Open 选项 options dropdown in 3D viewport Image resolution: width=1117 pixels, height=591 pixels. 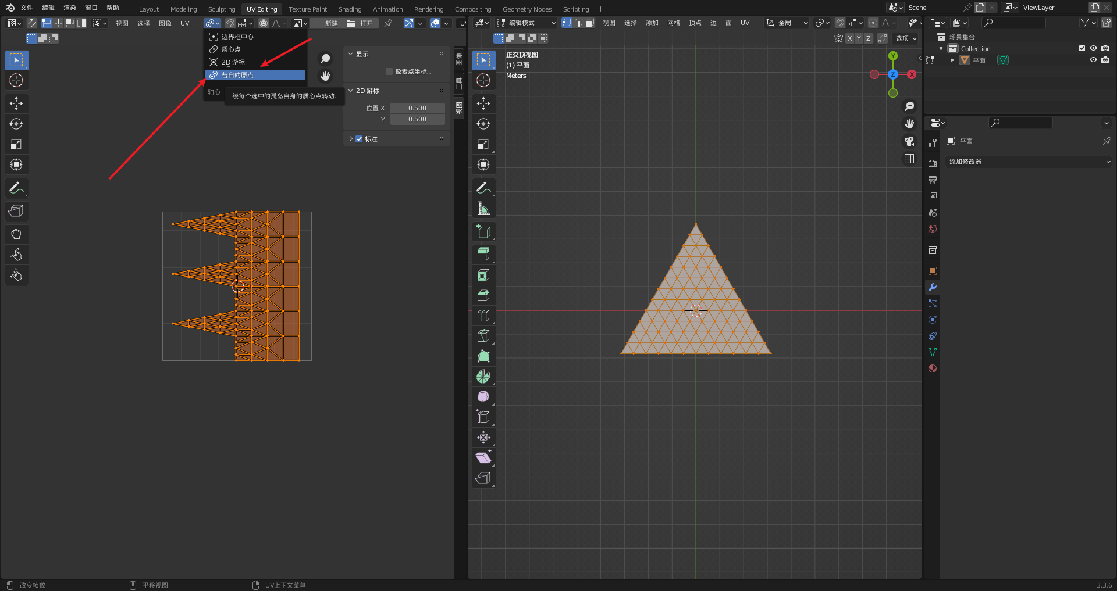[906, 38]
